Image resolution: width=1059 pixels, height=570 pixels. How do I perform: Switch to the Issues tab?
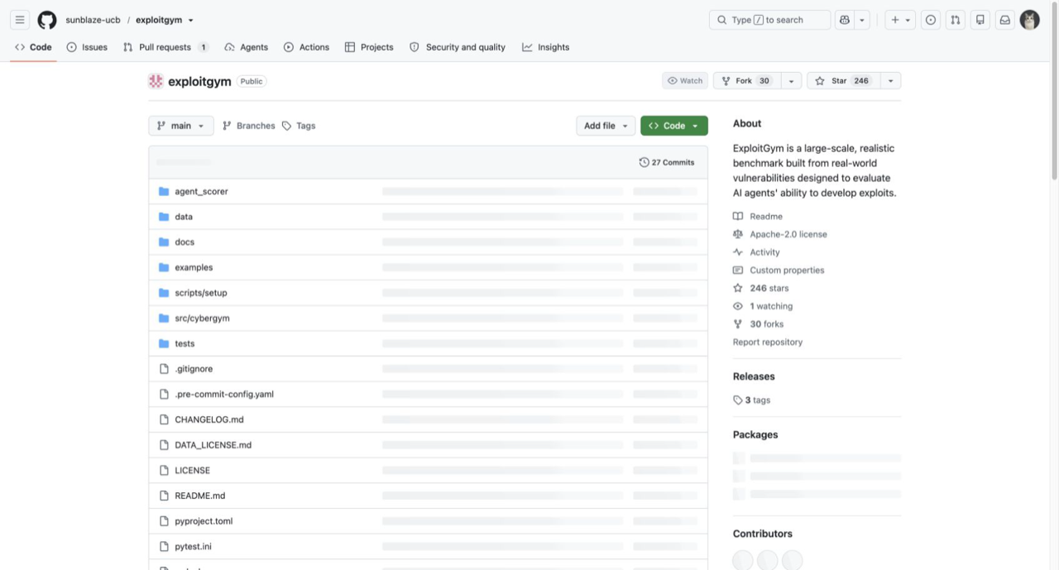tap(87, 47)
